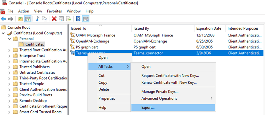
Task: Click the Back arrow in the toolbar
Action: (3, 19)
